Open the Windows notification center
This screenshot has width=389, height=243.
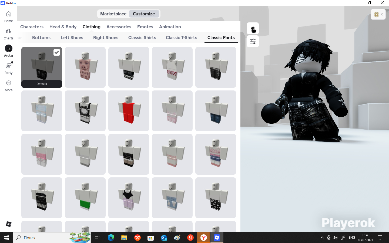point(380,238)
